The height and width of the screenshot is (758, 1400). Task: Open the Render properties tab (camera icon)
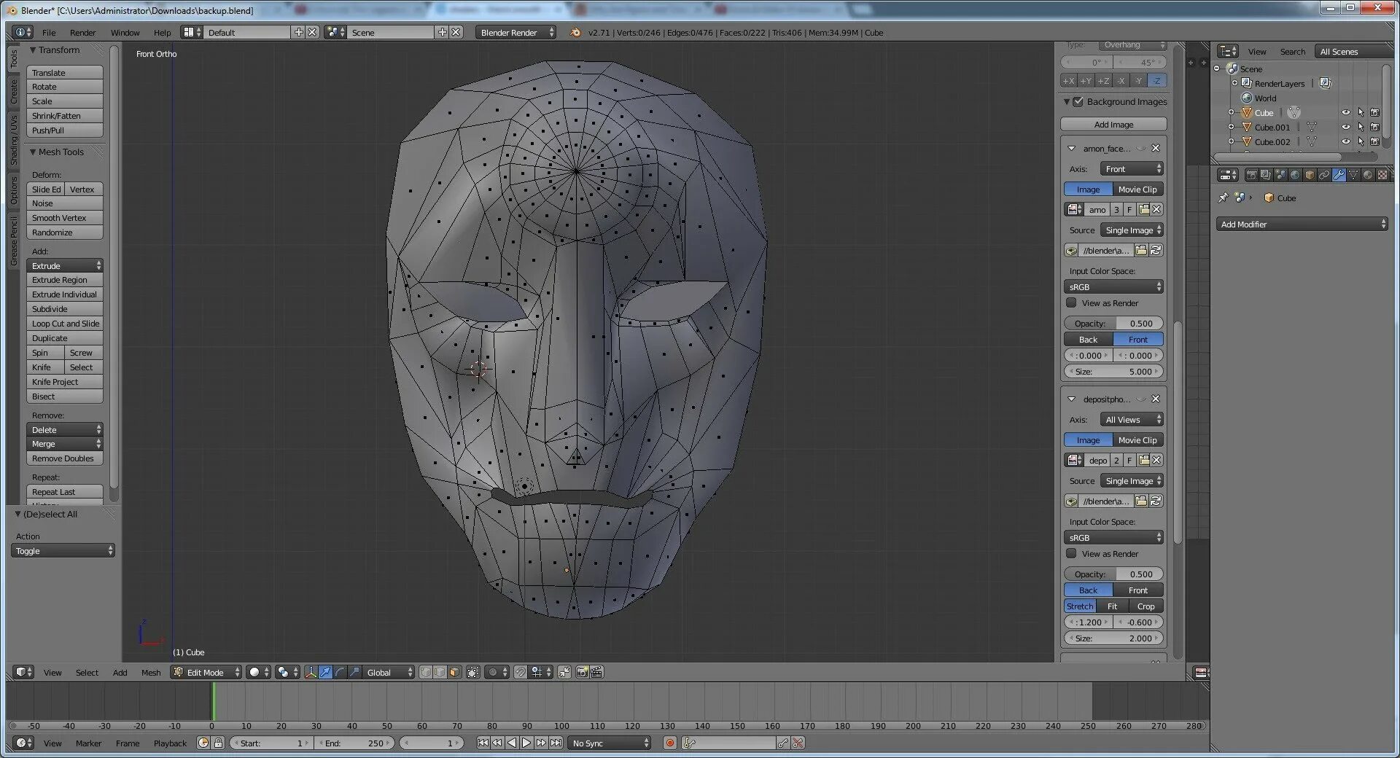pyautogui.click(x=1251, y=175)
